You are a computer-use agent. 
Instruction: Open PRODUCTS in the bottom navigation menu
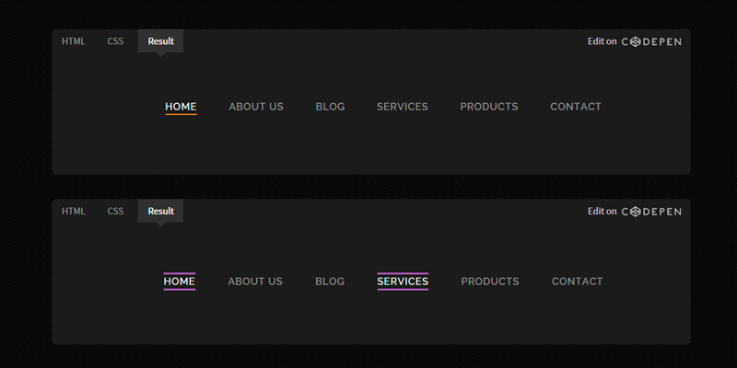pyautogui.click(x=490, y=282)
